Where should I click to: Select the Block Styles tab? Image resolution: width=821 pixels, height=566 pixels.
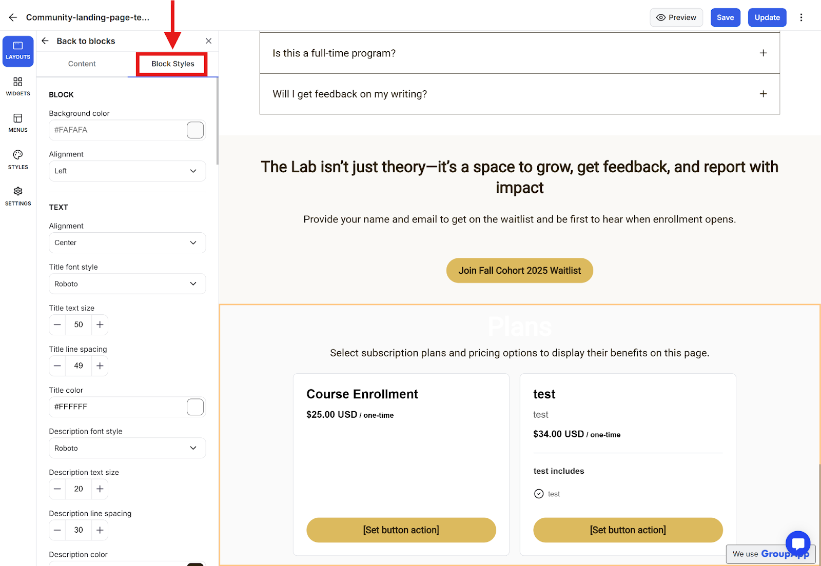pyautogui.click(x=173, y=64)
